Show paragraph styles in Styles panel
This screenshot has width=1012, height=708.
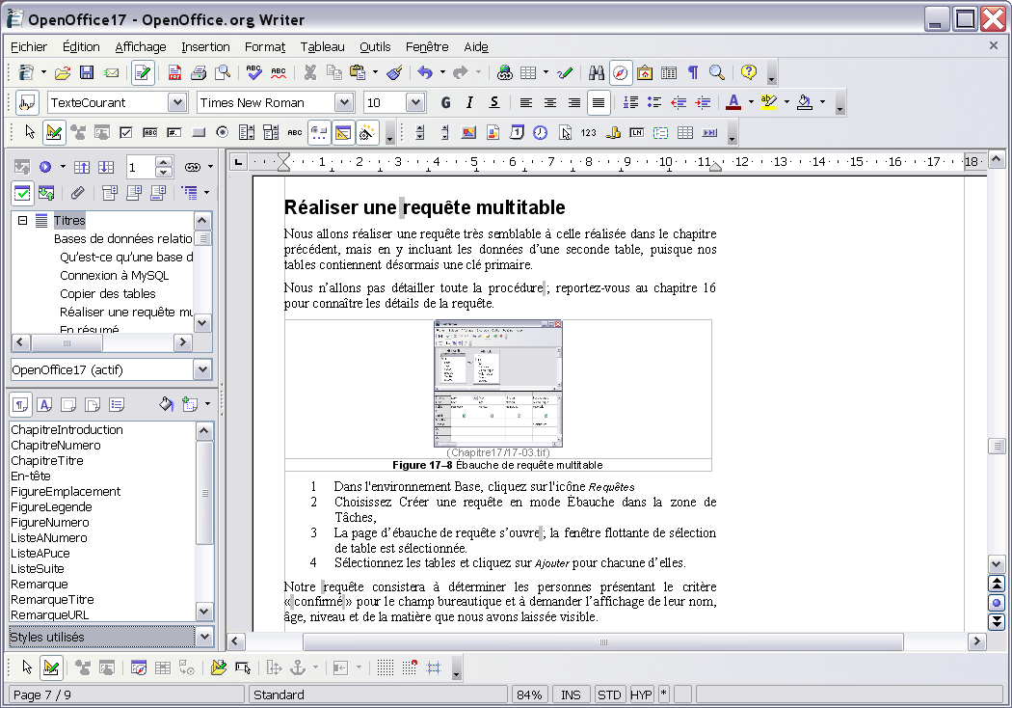coord(20,405)
